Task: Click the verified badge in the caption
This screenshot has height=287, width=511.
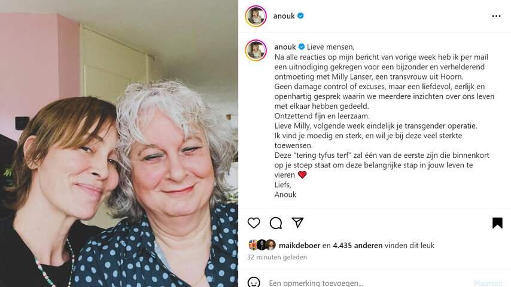Action: (x=302, y=47)
